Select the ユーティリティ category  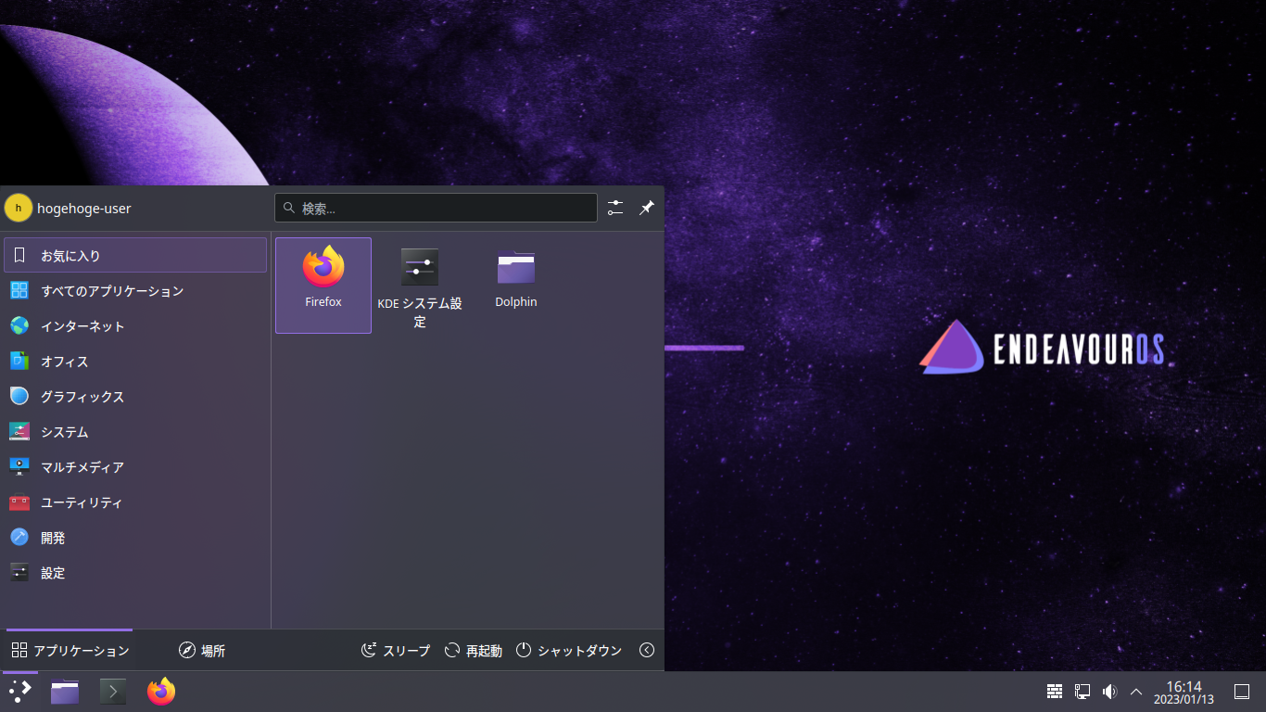click(135, 502)
